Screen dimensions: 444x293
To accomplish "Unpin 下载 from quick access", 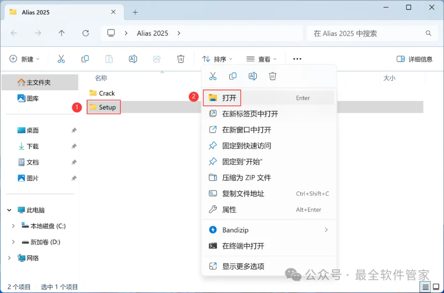I will [x=74, y=146].
